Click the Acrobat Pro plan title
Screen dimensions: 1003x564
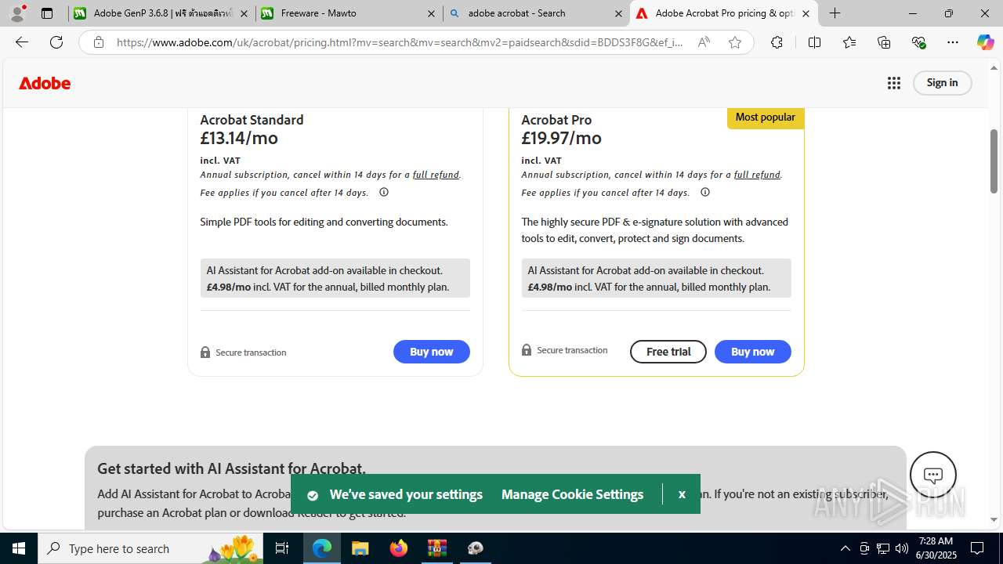pyautogui.click(x=556, y=120)
